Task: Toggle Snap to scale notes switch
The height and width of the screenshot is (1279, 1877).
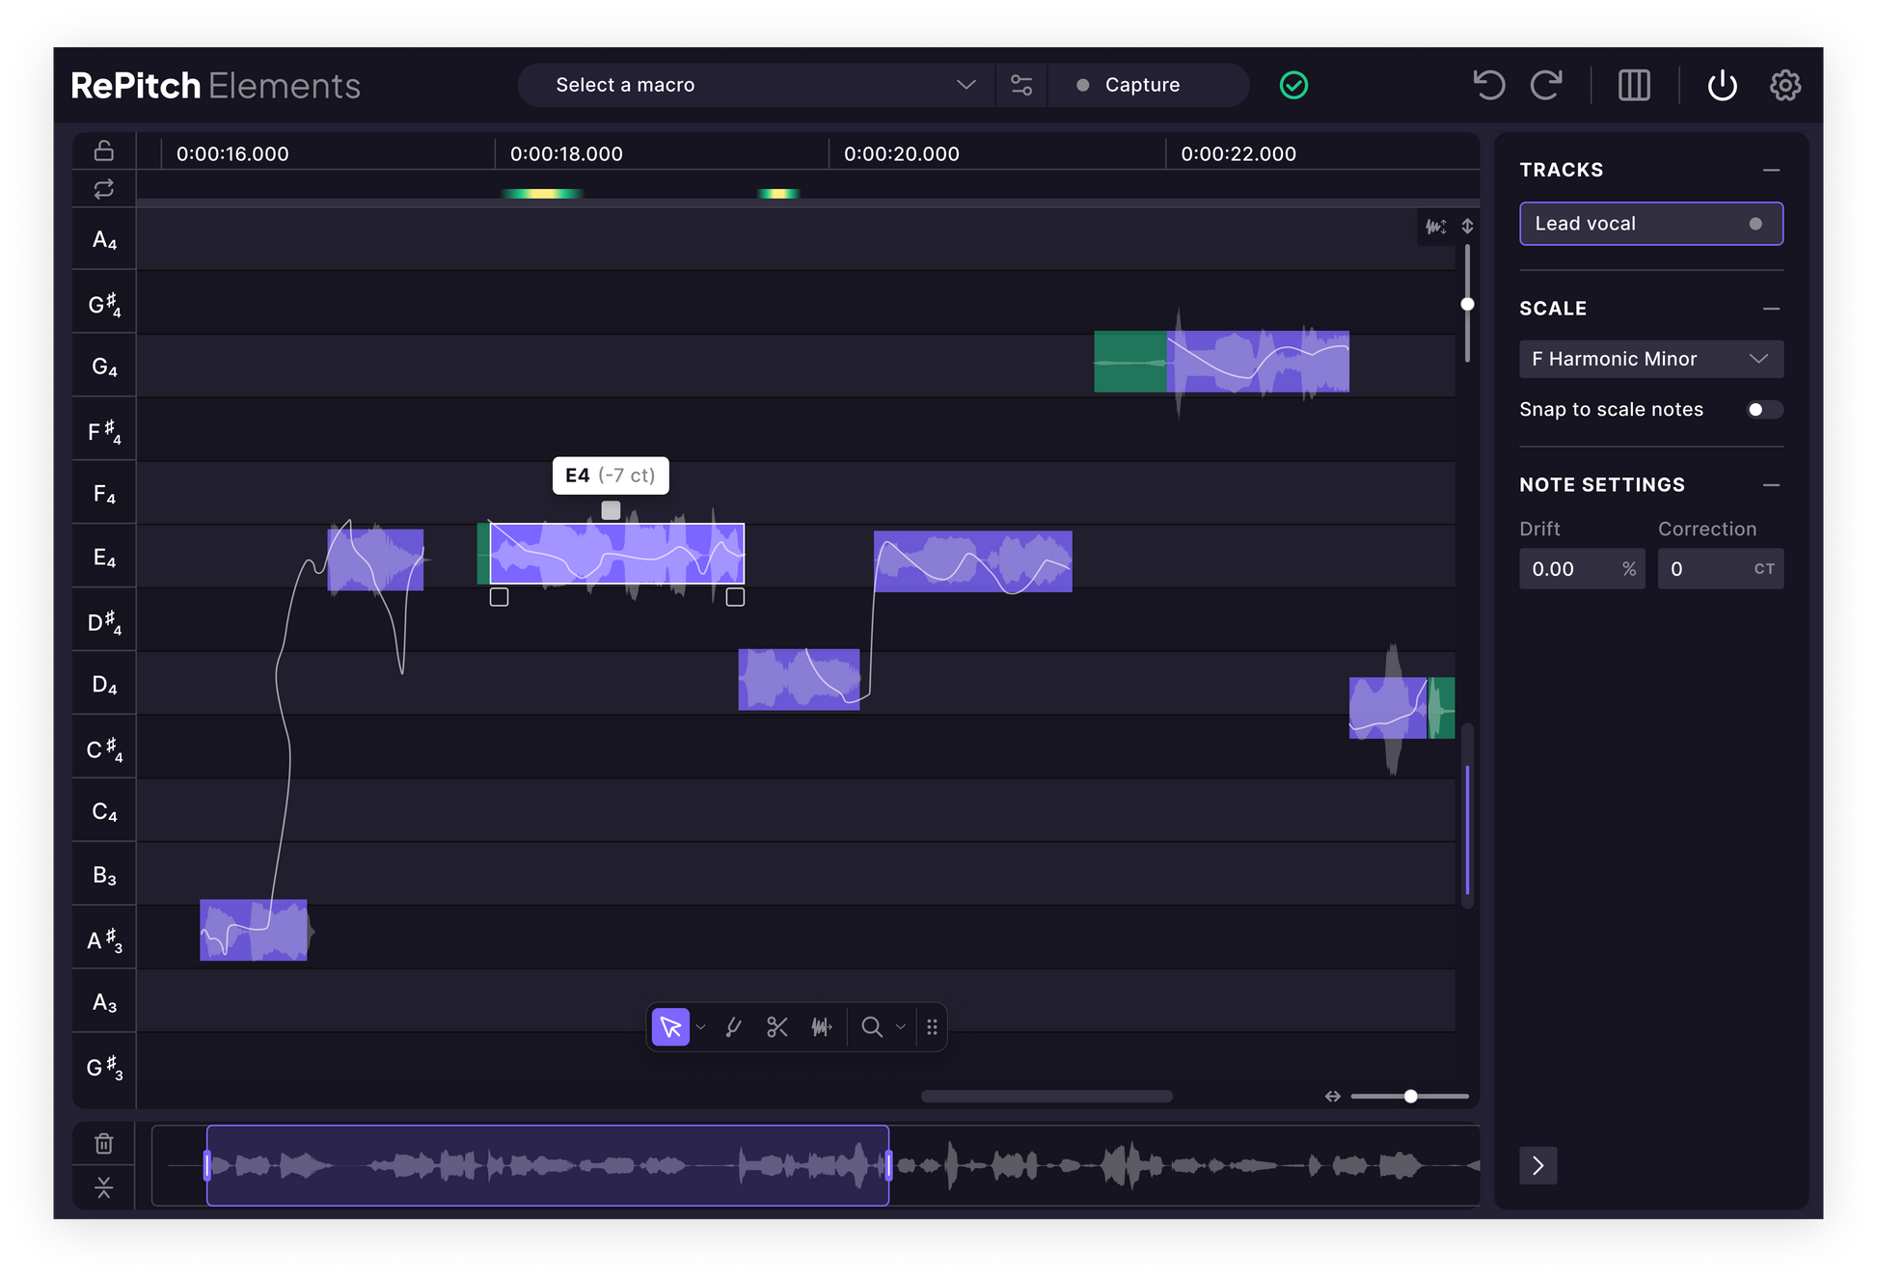Action: pyautogui.click(x=1764, y=410)
